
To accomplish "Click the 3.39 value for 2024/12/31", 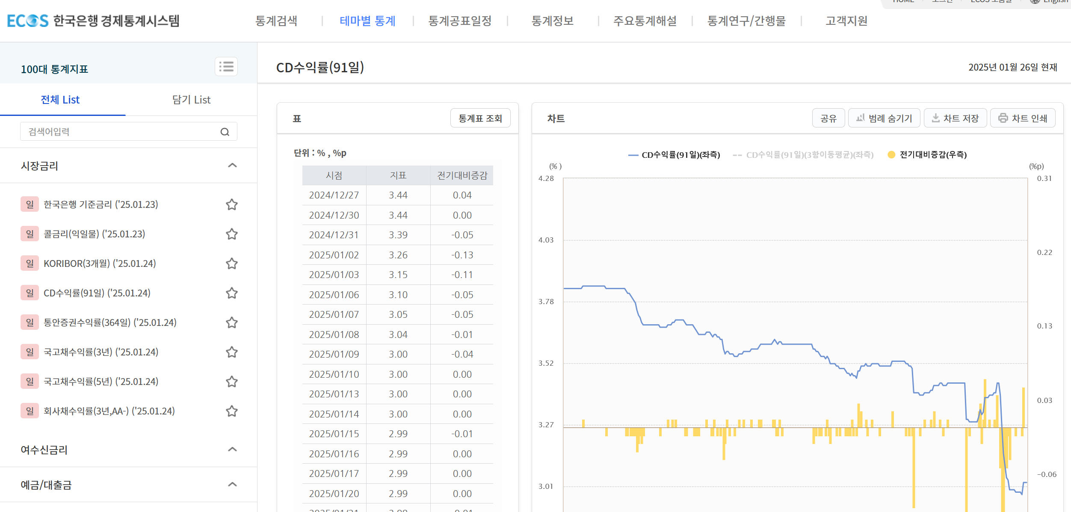I will (x=398, y=235).
